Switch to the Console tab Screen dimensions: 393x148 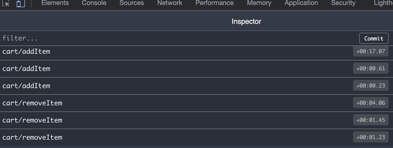click(94, 3)
